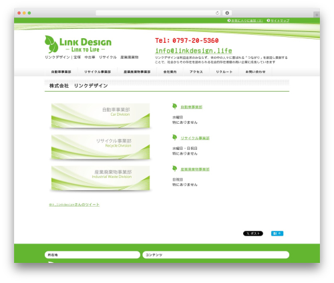Click the arrow icon before お気に入りに追加
The image size is (334, 283).
click(229, 21)
